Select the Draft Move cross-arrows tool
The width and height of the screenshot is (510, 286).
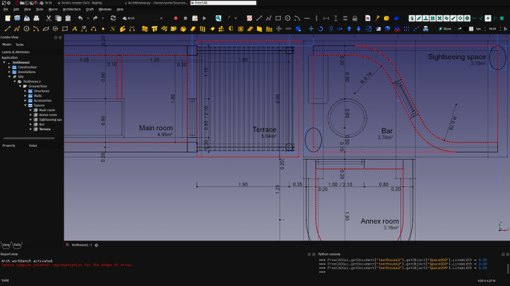coord(311,29)
